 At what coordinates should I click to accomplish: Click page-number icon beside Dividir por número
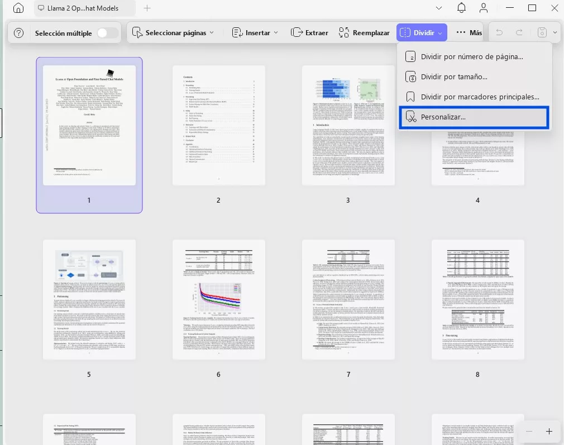[410, 56]
